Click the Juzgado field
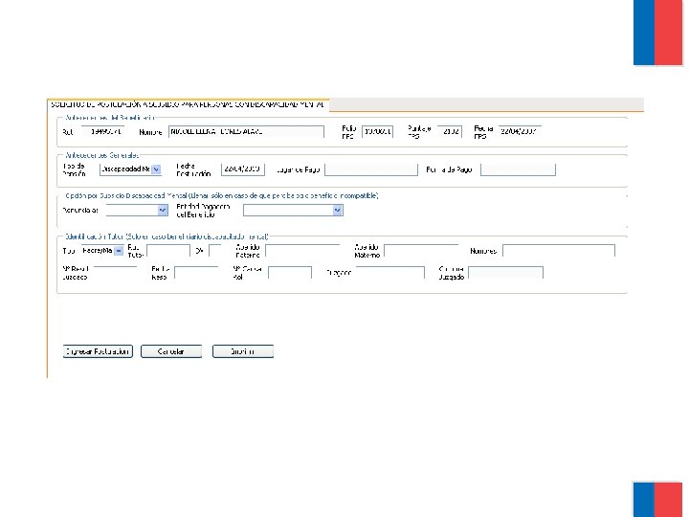Screen dimensions: 689x517 click(x=390, y=273)
